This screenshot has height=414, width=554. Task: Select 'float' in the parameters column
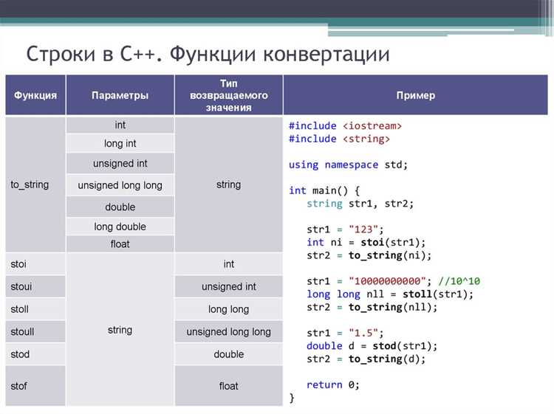point(120,244)
